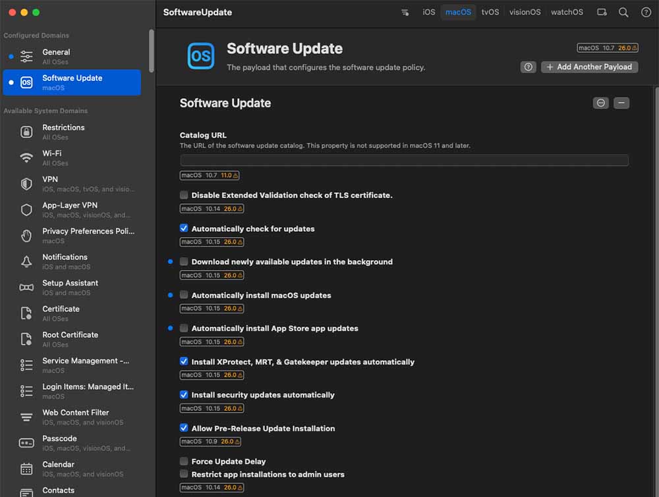
Task: Click the Setup Assistant icon
Action: click(26, 288)
